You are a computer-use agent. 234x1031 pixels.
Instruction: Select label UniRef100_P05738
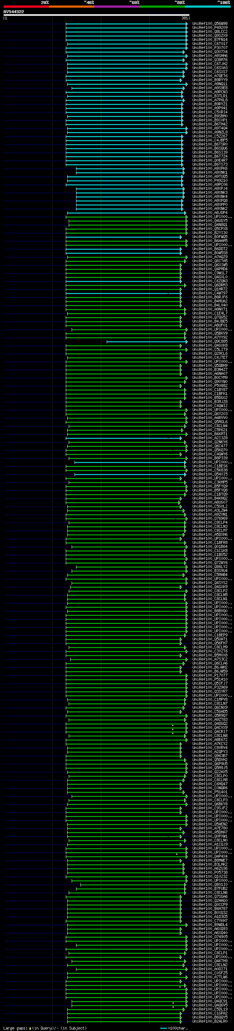pyautogui.click(x=210, y=872)
